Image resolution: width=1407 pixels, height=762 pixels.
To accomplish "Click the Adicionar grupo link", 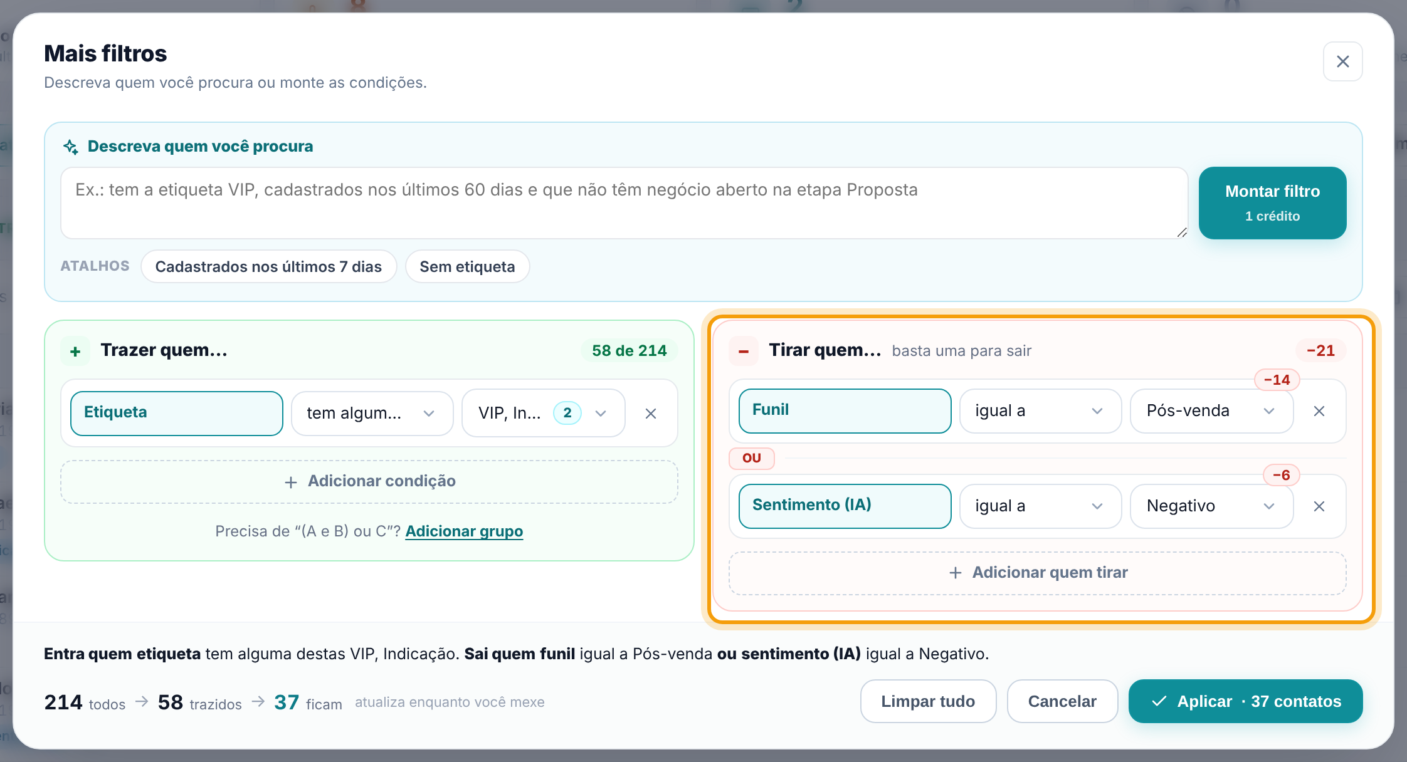I will tap(464, 531).
